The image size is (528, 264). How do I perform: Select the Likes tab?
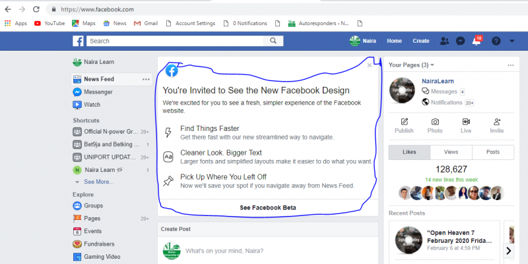tap(409, 152)
